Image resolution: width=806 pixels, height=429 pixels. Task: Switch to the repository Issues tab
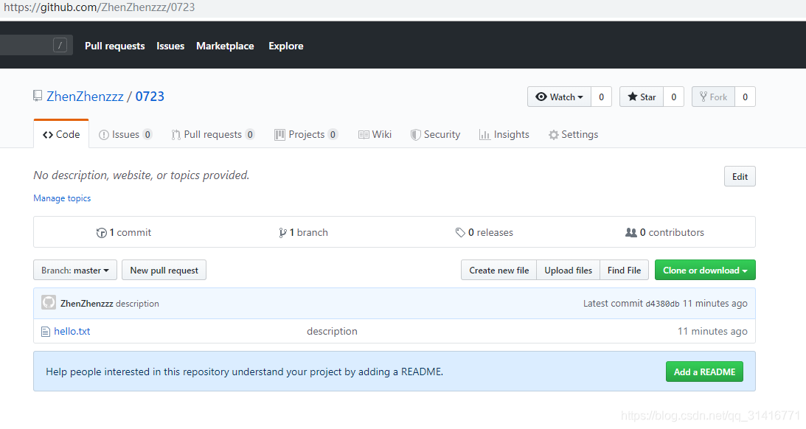(x=125, y=135)
